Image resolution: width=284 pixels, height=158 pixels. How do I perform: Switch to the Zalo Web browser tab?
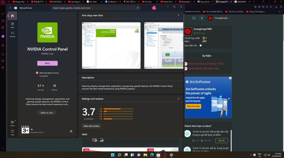(93, 2)
